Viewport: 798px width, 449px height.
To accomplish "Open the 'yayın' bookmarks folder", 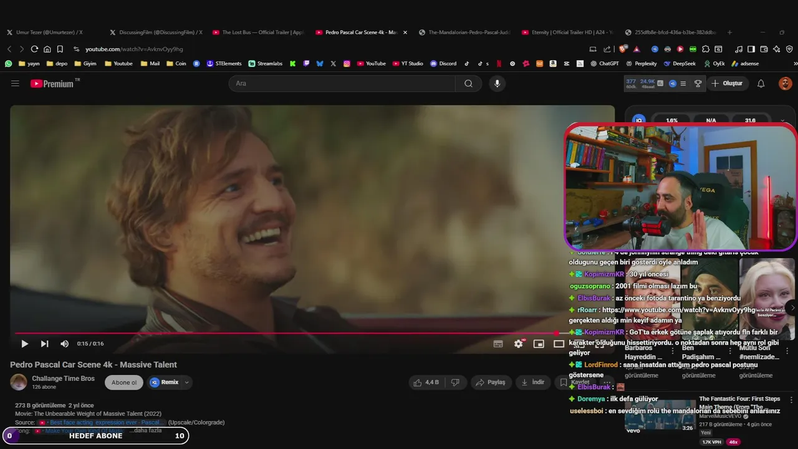I will click(29, 63).
